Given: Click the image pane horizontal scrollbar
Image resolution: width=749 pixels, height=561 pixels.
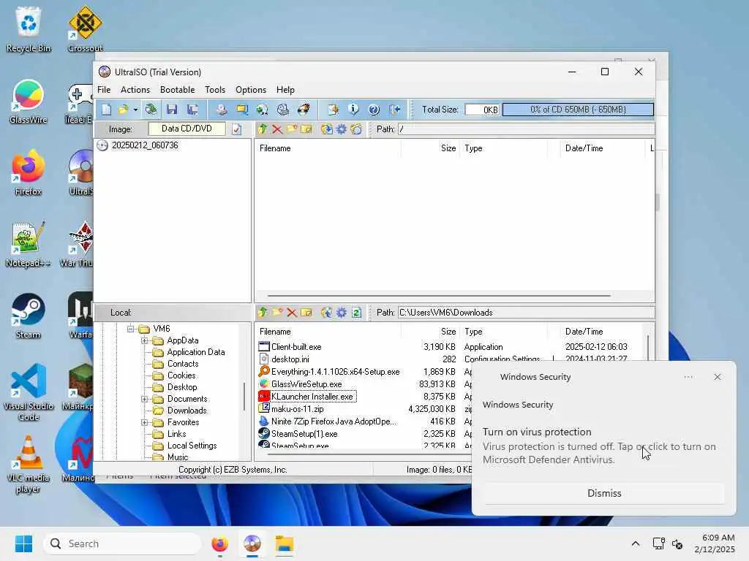Looking at the screenshot, I should (x=439, y=295).
